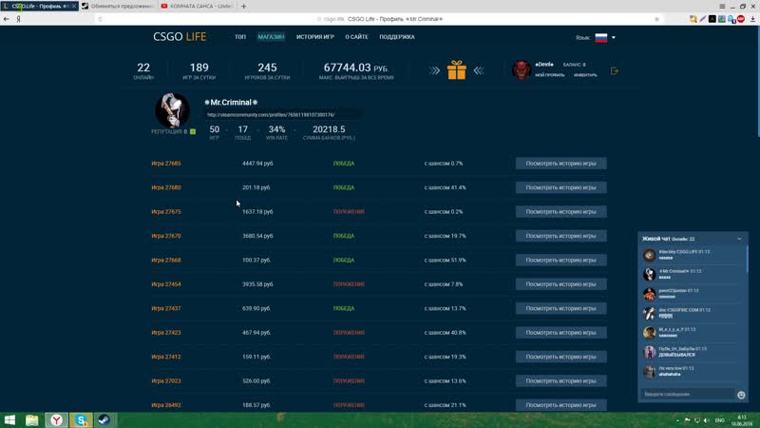
Task: Open the steamcommunity profile URL link
Action: coord(271,115)
